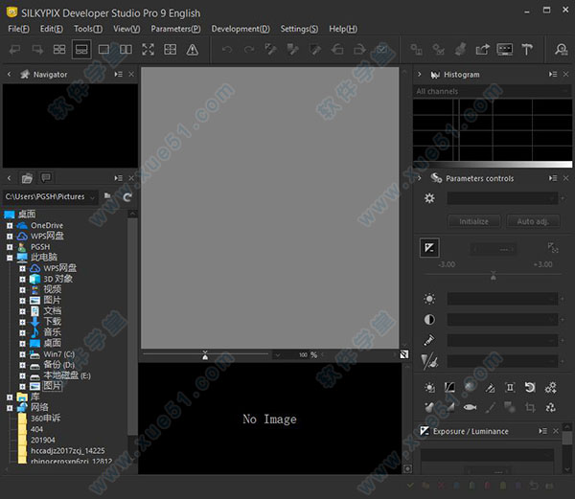Click the comment bubble icon above the tree
Viewport: 575px width, 499px height.
[x=46, y=178]
